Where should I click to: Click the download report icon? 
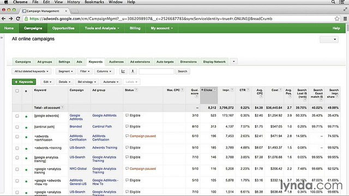click(133, 71)
